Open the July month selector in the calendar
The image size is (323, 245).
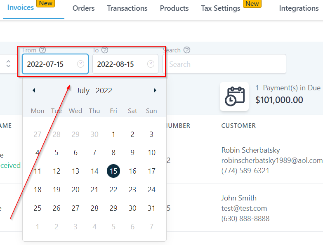click(x=83, y=91)
